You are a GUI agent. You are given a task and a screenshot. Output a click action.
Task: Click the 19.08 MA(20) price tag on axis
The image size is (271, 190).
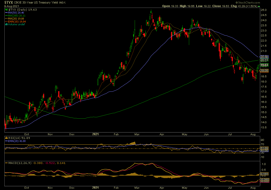click(264, 71)
